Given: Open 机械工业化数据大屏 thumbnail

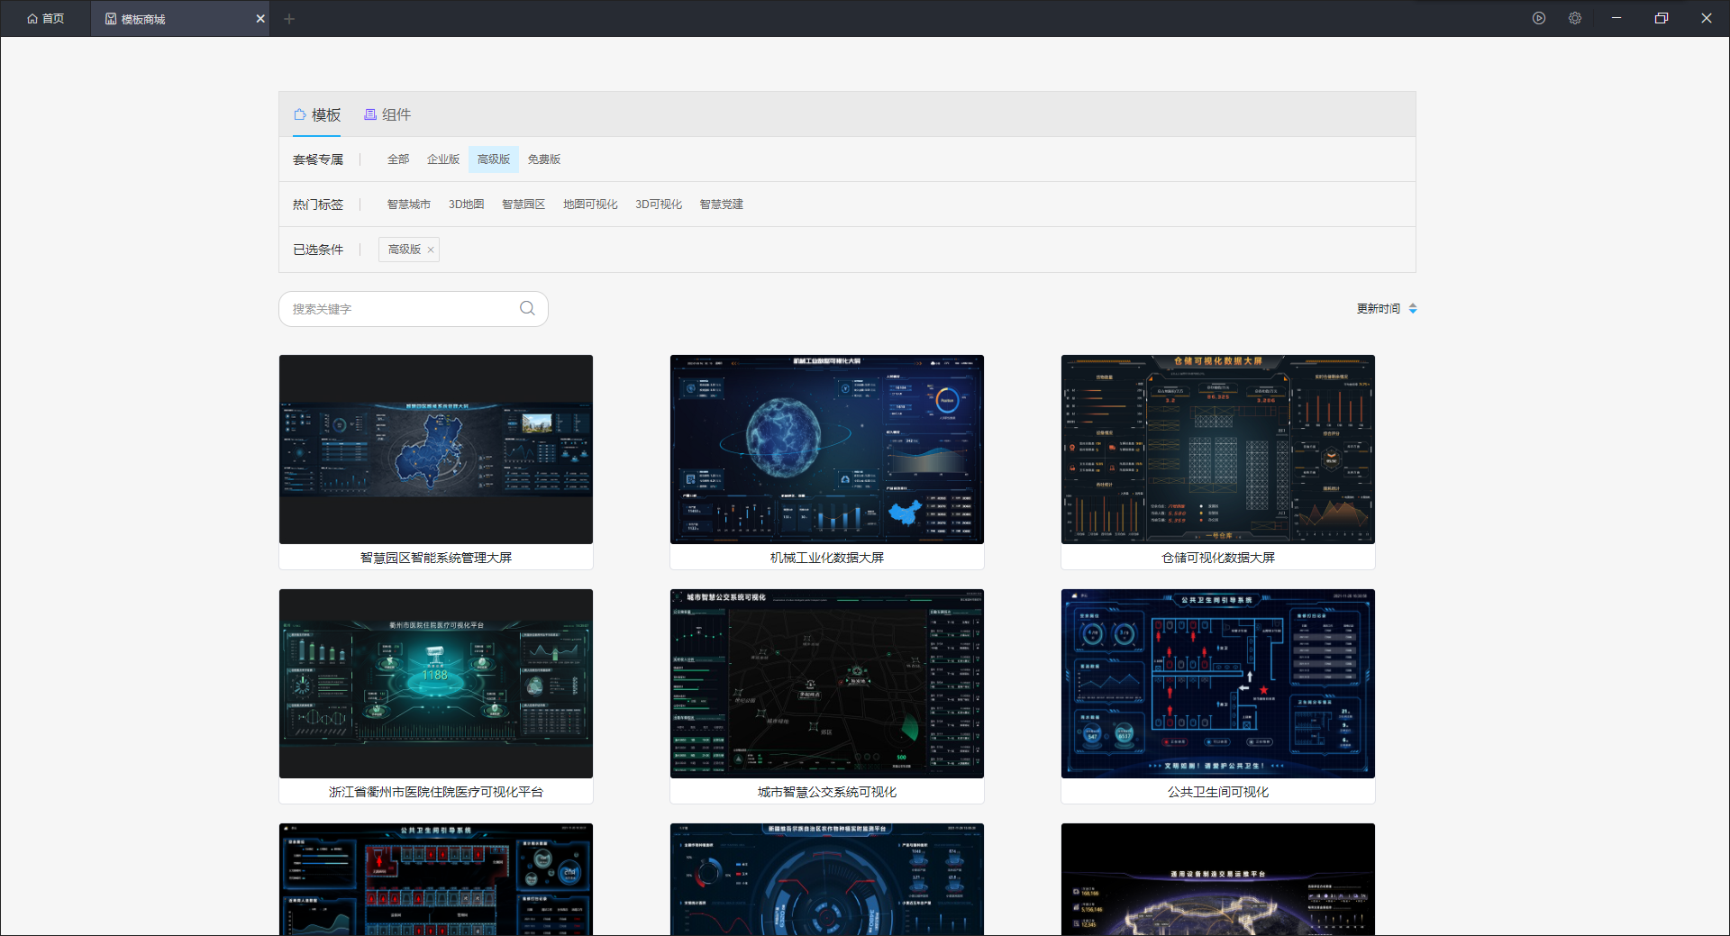Looking at the screenshot, I should (827, 450).
